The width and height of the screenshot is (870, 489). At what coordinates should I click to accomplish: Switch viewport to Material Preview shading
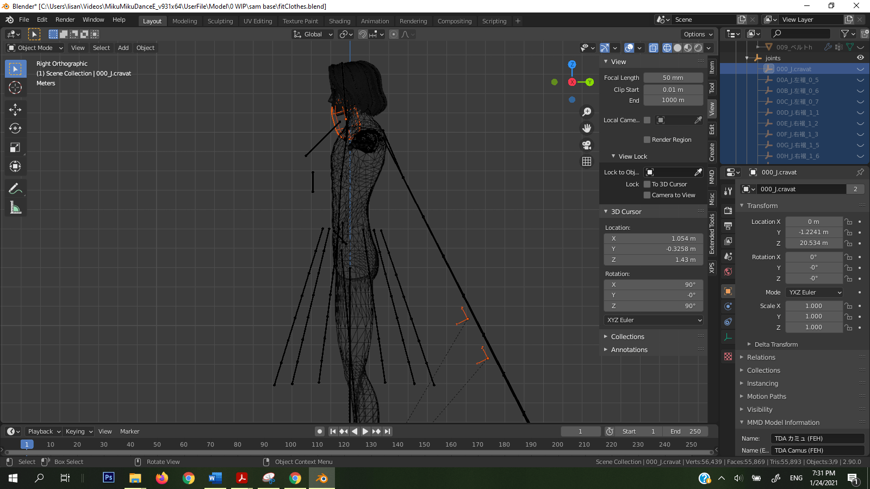pyautogui.click(x=686, y=48)
